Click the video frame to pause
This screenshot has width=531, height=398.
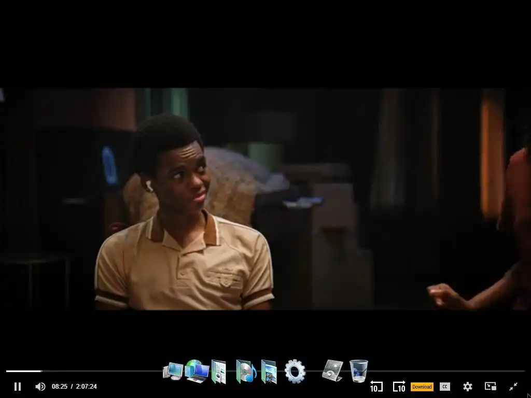pos(265,199)
